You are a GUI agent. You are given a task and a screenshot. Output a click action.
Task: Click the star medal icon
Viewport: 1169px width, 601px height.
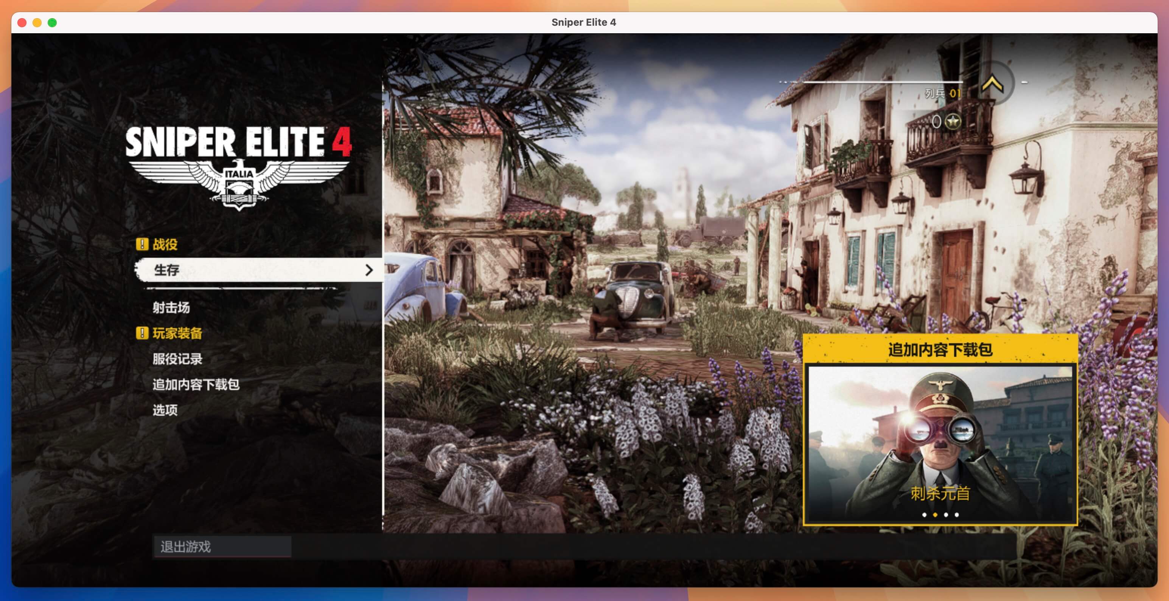tap(953, 121)
